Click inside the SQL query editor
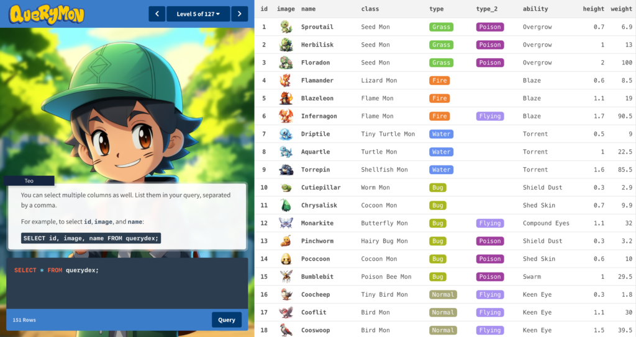 tap(127, 285)
